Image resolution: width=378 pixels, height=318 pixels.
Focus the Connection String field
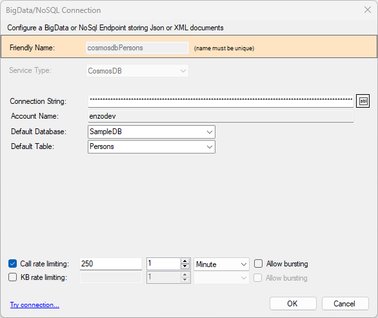(x=221, y=101)
